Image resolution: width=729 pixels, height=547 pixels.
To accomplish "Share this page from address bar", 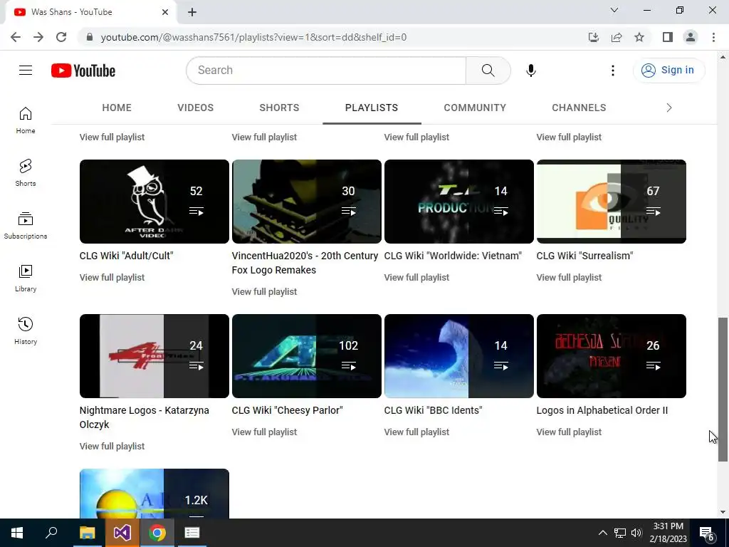I will (617, 37).
